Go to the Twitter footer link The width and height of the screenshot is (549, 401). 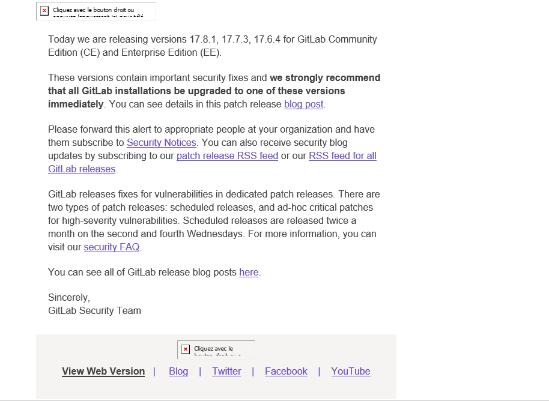[226, 372]
